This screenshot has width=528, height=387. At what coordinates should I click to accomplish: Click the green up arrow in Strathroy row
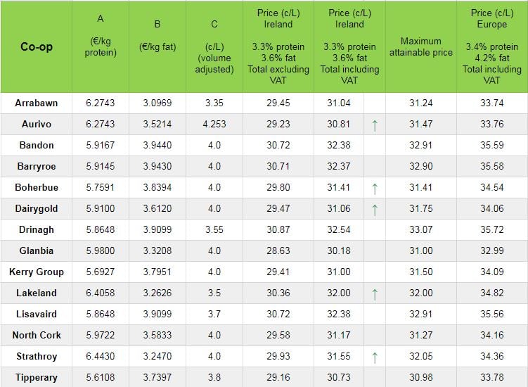pyautogui.click(x=375, y=357)
